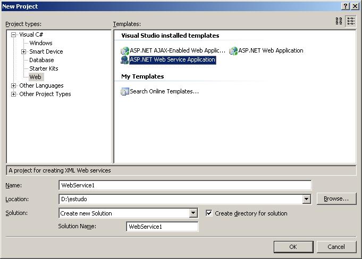
Task: Expand the Smart Device node
Action: coord(24,51)
